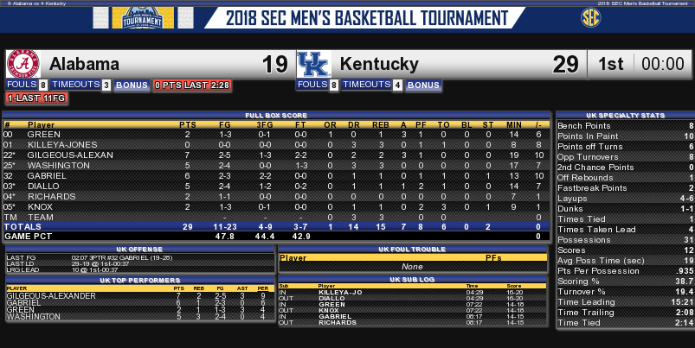695x348 pixels.
Task: Select the UK SPECIALTY STATS header
Action: (626, 116)
